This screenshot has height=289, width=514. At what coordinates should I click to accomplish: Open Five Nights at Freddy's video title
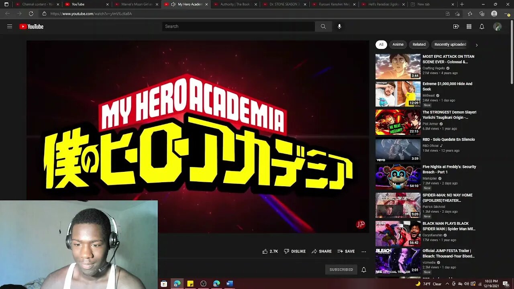449,169
